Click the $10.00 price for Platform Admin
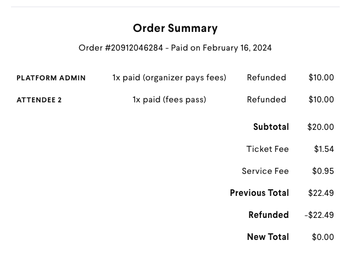 point(321,78)
